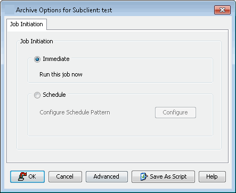Click the 'Configure Schedule Pattern' label
The image size is (236, 193).
pos(75,112)
